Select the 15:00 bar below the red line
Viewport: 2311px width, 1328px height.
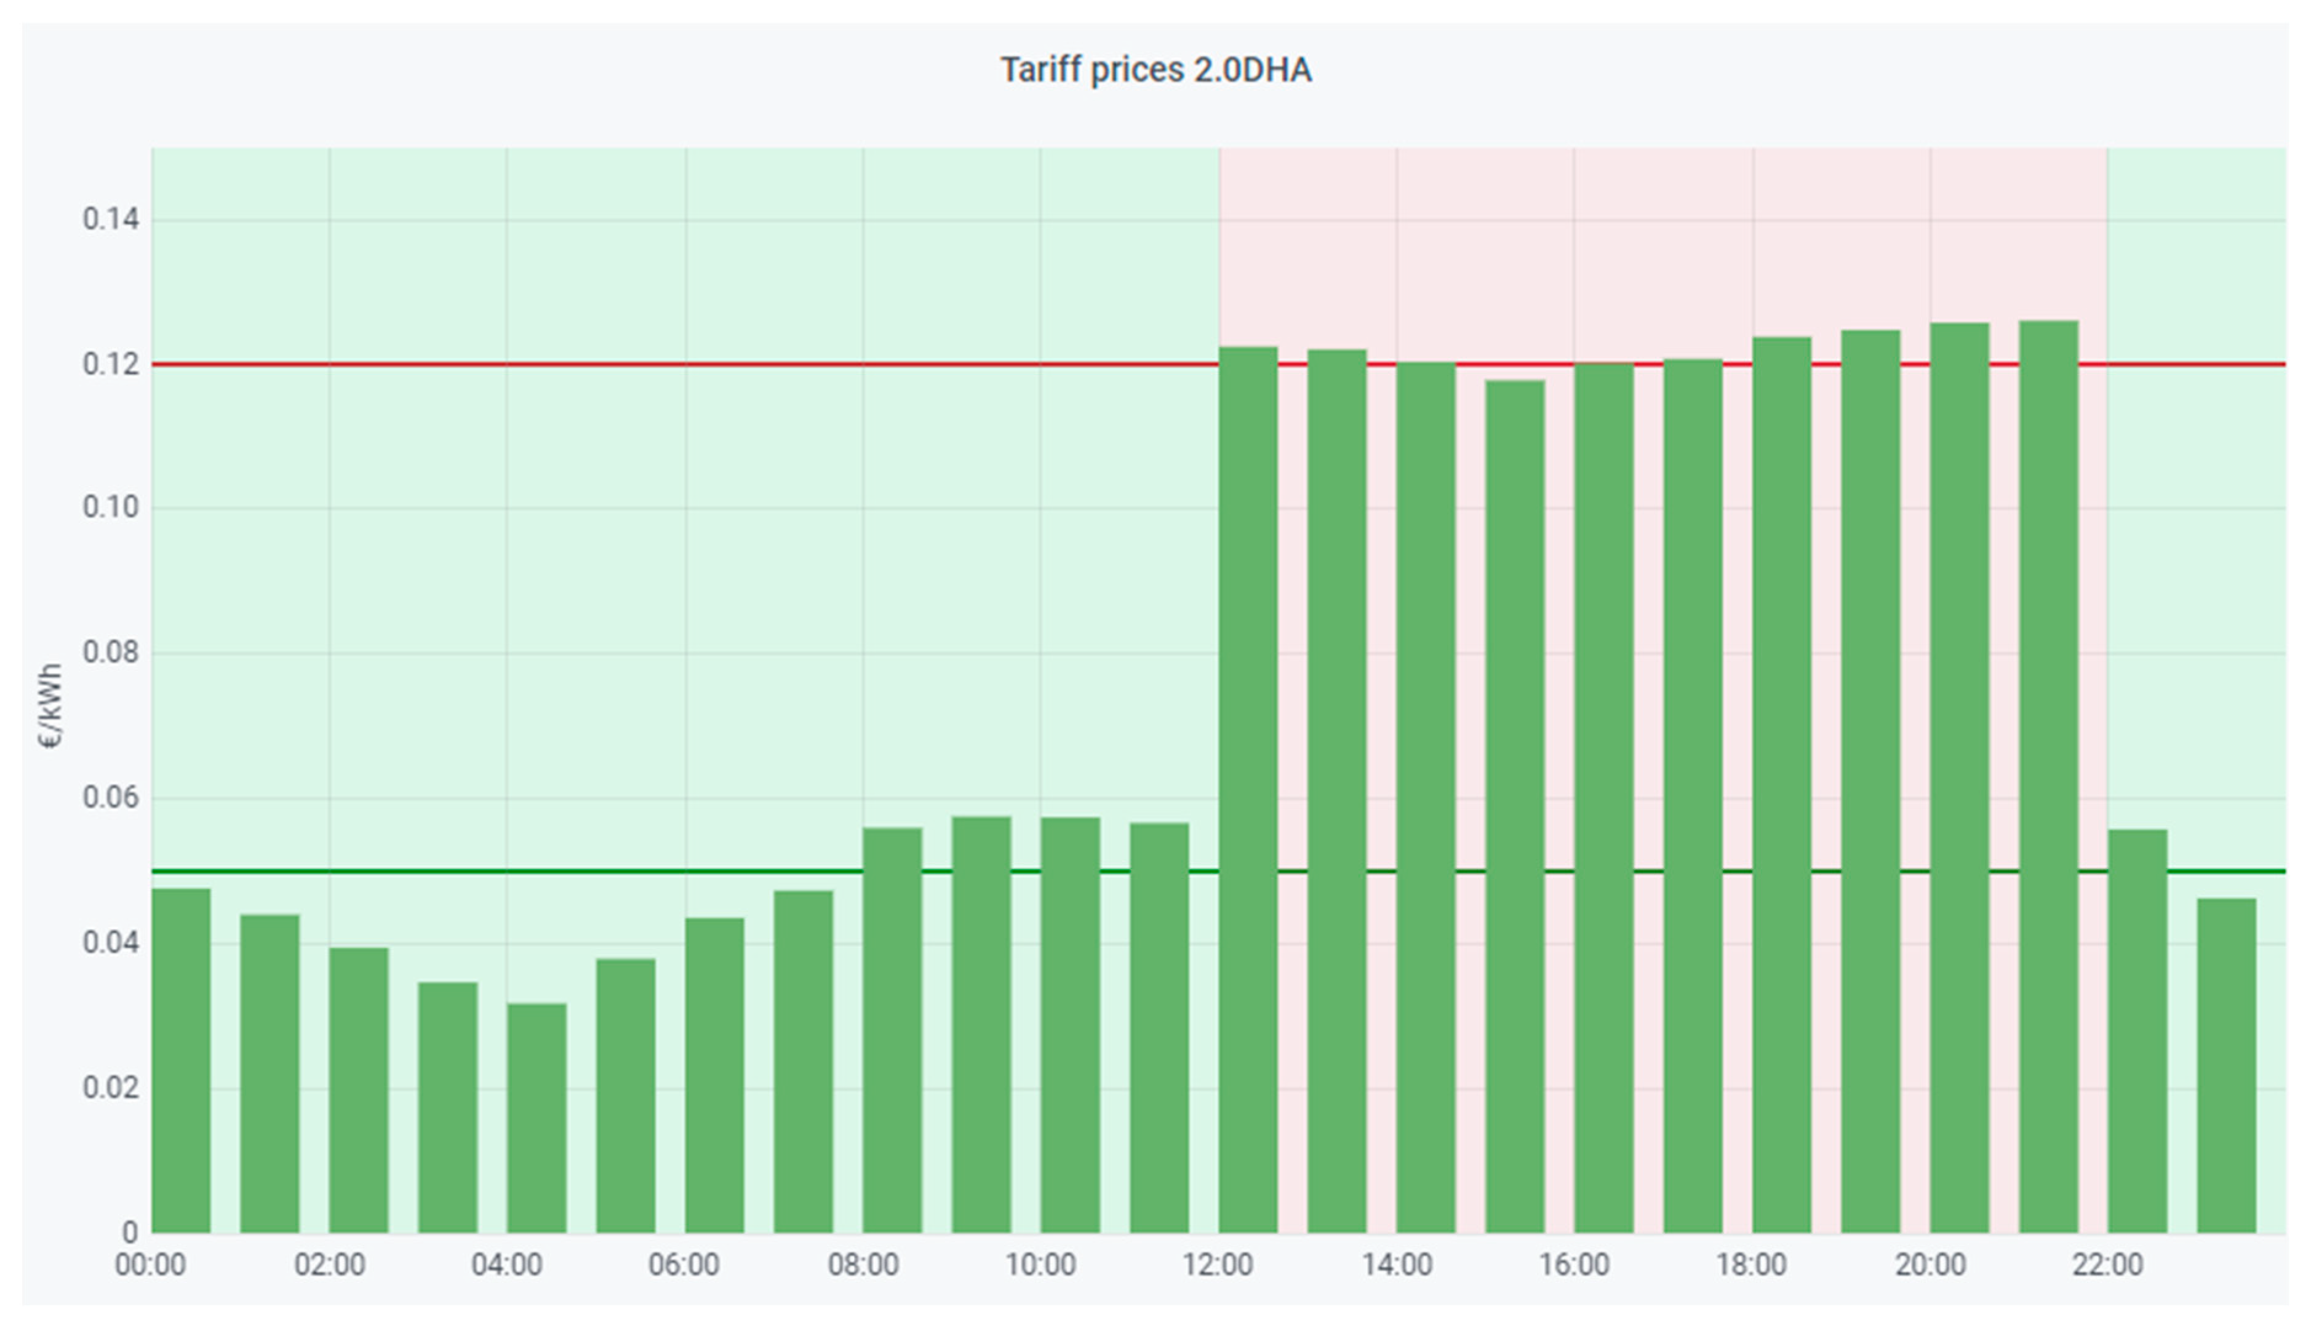(x=1514, y=806)
